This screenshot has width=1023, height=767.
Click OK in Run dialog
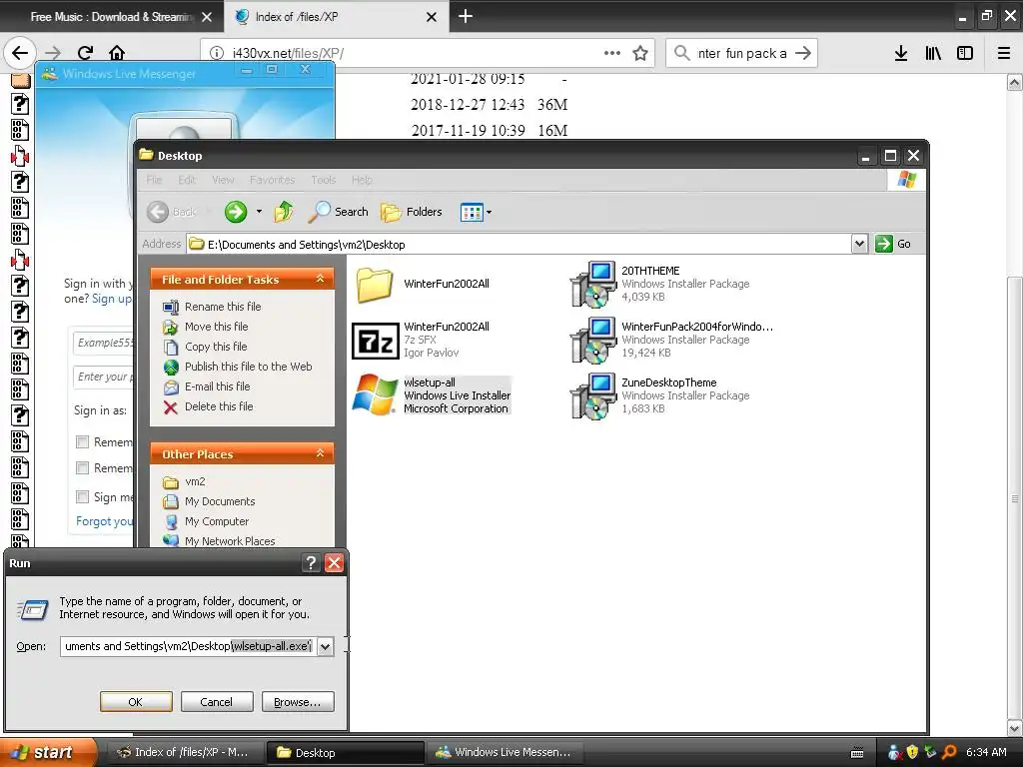click(136, 702)
